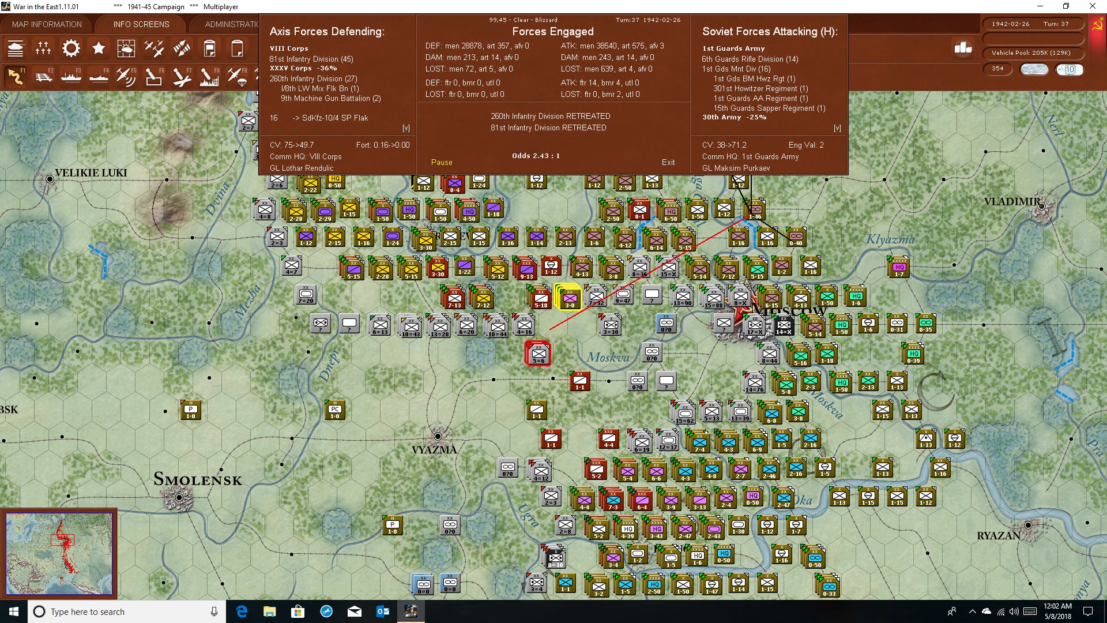Click Exit in the combat report
This screenshot has width=1107, height=623.
coord(668,162)
